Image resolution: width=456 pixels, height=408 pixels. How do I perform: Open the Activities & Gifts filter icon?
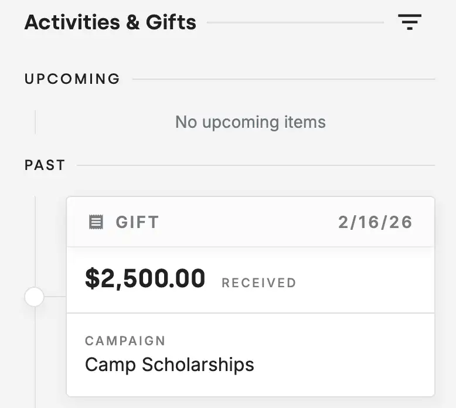410,22
